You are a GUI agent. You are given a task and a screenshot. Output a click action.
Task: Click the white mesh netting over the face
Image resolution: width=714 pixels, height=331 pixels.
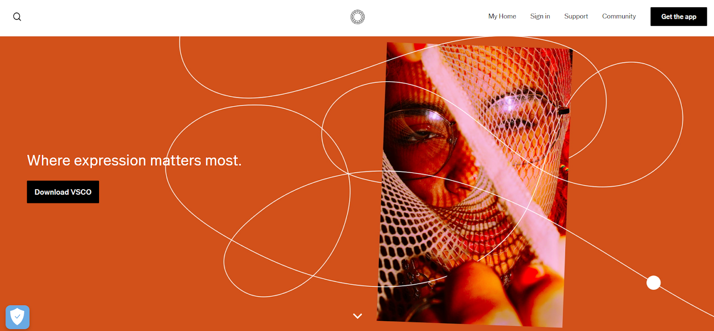[x=428, y=223]
